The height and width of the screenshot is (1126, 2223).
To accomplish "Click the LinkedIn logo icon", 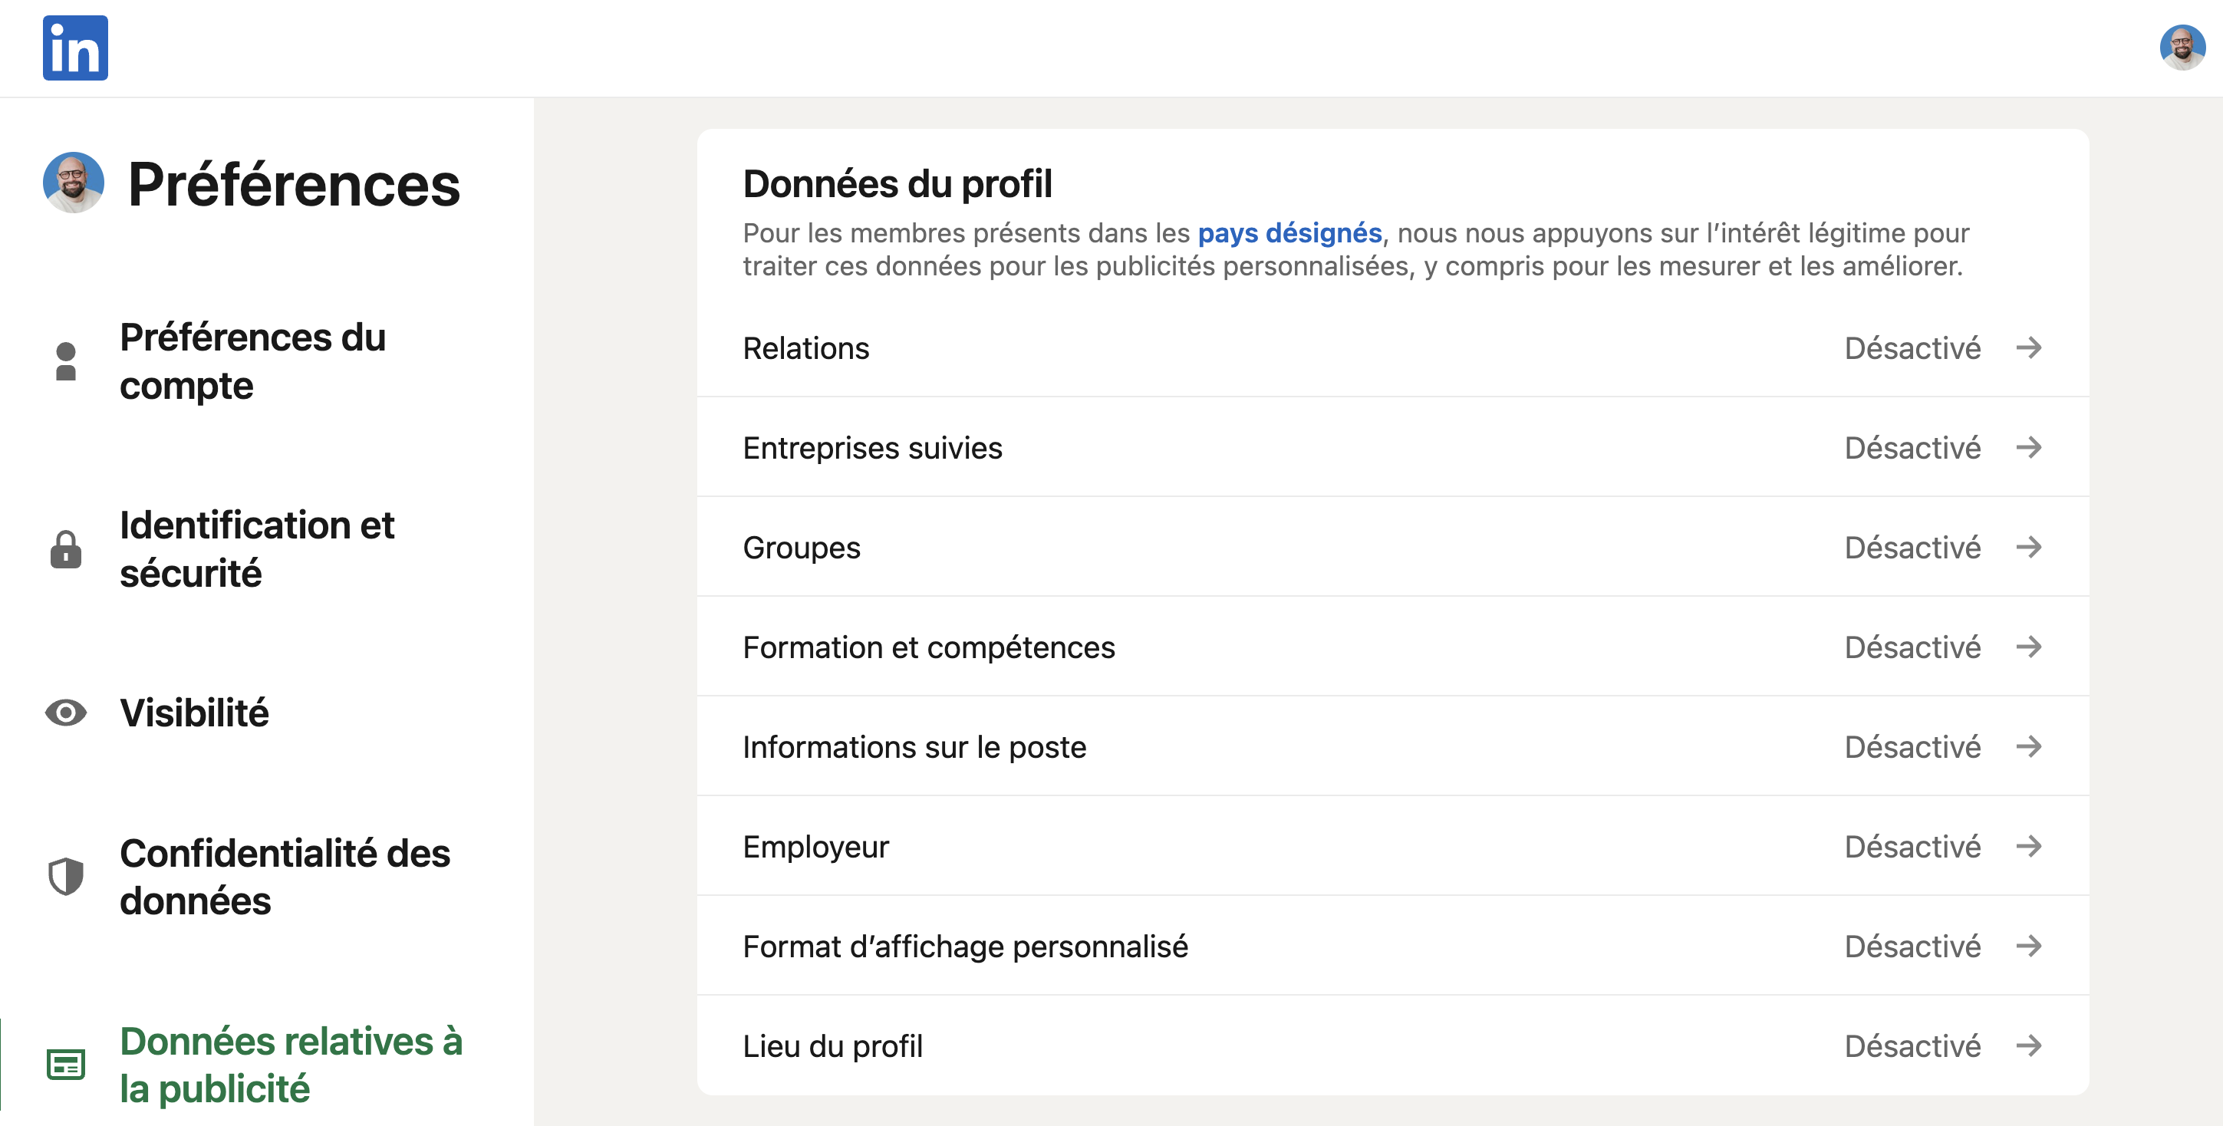I will (x=75, y=48).
